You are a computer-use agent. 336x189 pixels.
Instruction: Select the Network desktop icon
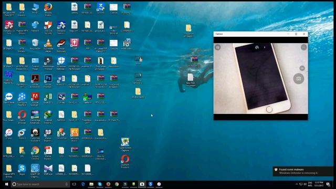tap(35, 27)
